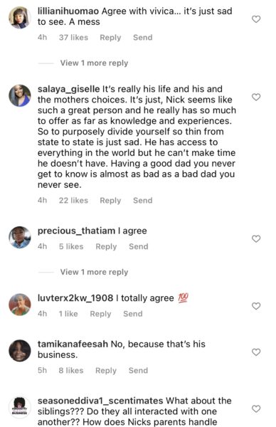Open salaya_giselle's profile avatar

pyautogui.click(x=20, y=95)
